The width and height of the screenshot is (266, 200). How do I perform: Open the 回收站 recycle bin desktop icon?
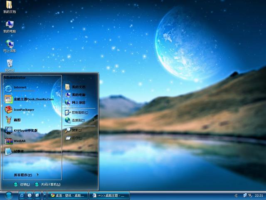10,65
